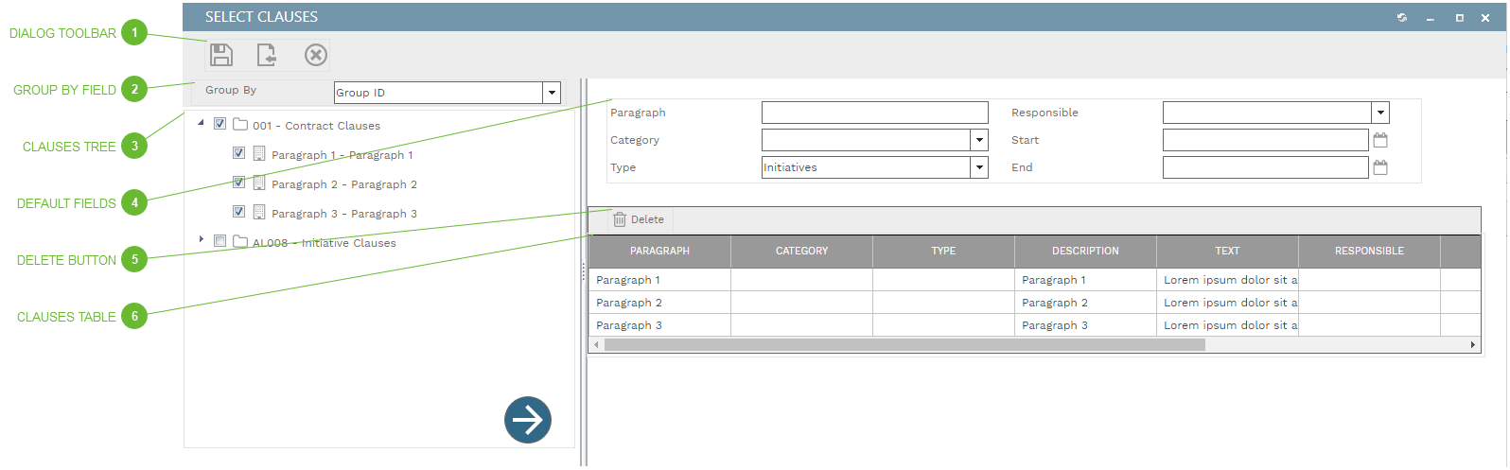Screen dimensions: 1510x470
Task: Uncheck the 001 - Contract Clauses checkbox
Action: tap(220, 124)
